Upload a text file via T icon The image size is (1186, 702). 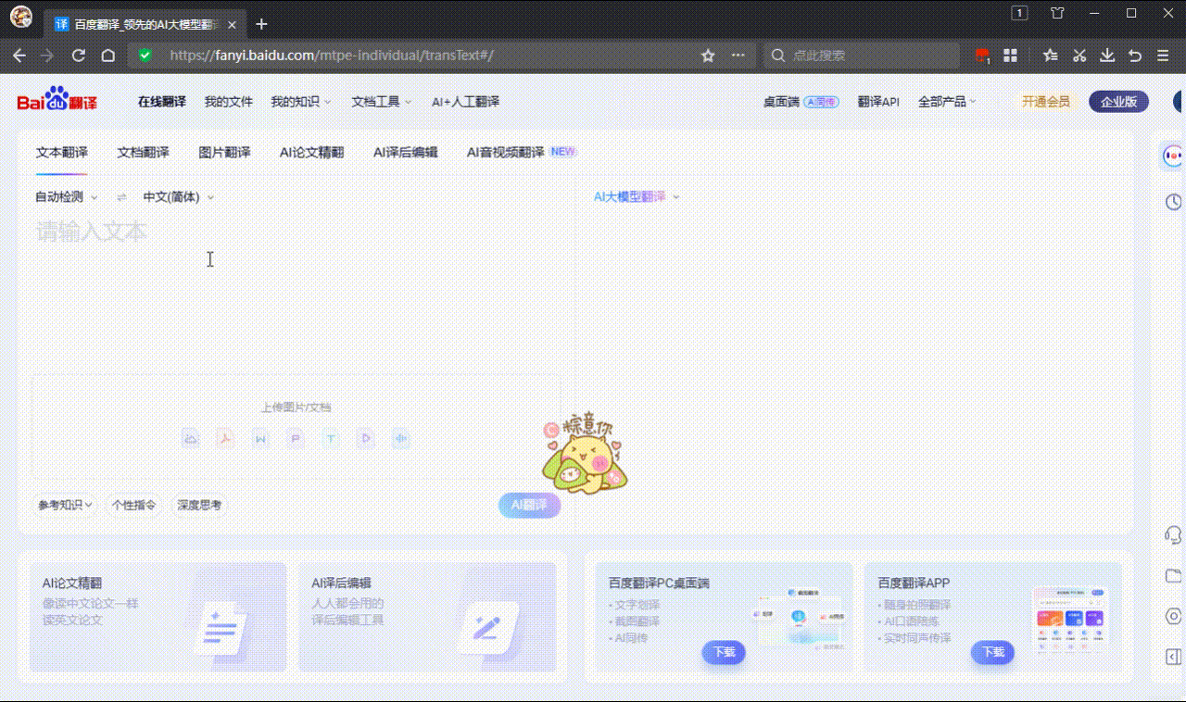[331, 438]
